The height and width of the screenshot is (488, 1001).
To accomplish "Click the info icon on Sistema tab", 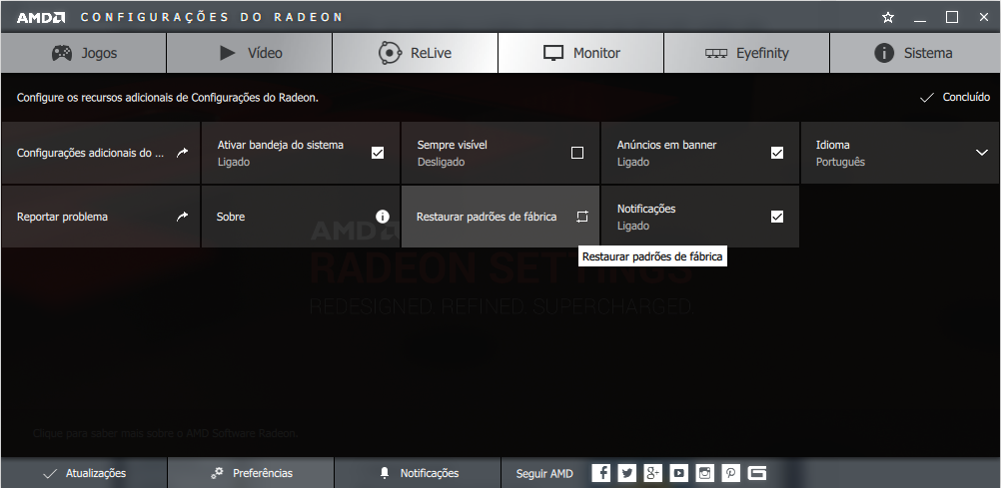I will pyautogui.click(x=884, y=53).
